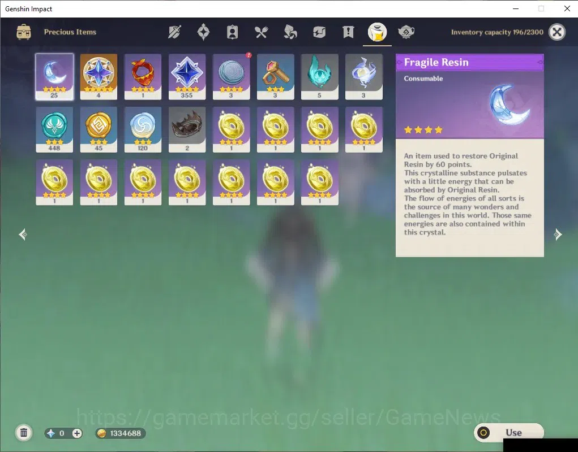Open the Gadgets inventory tab

pyautogui.click(x=319, y=32)
